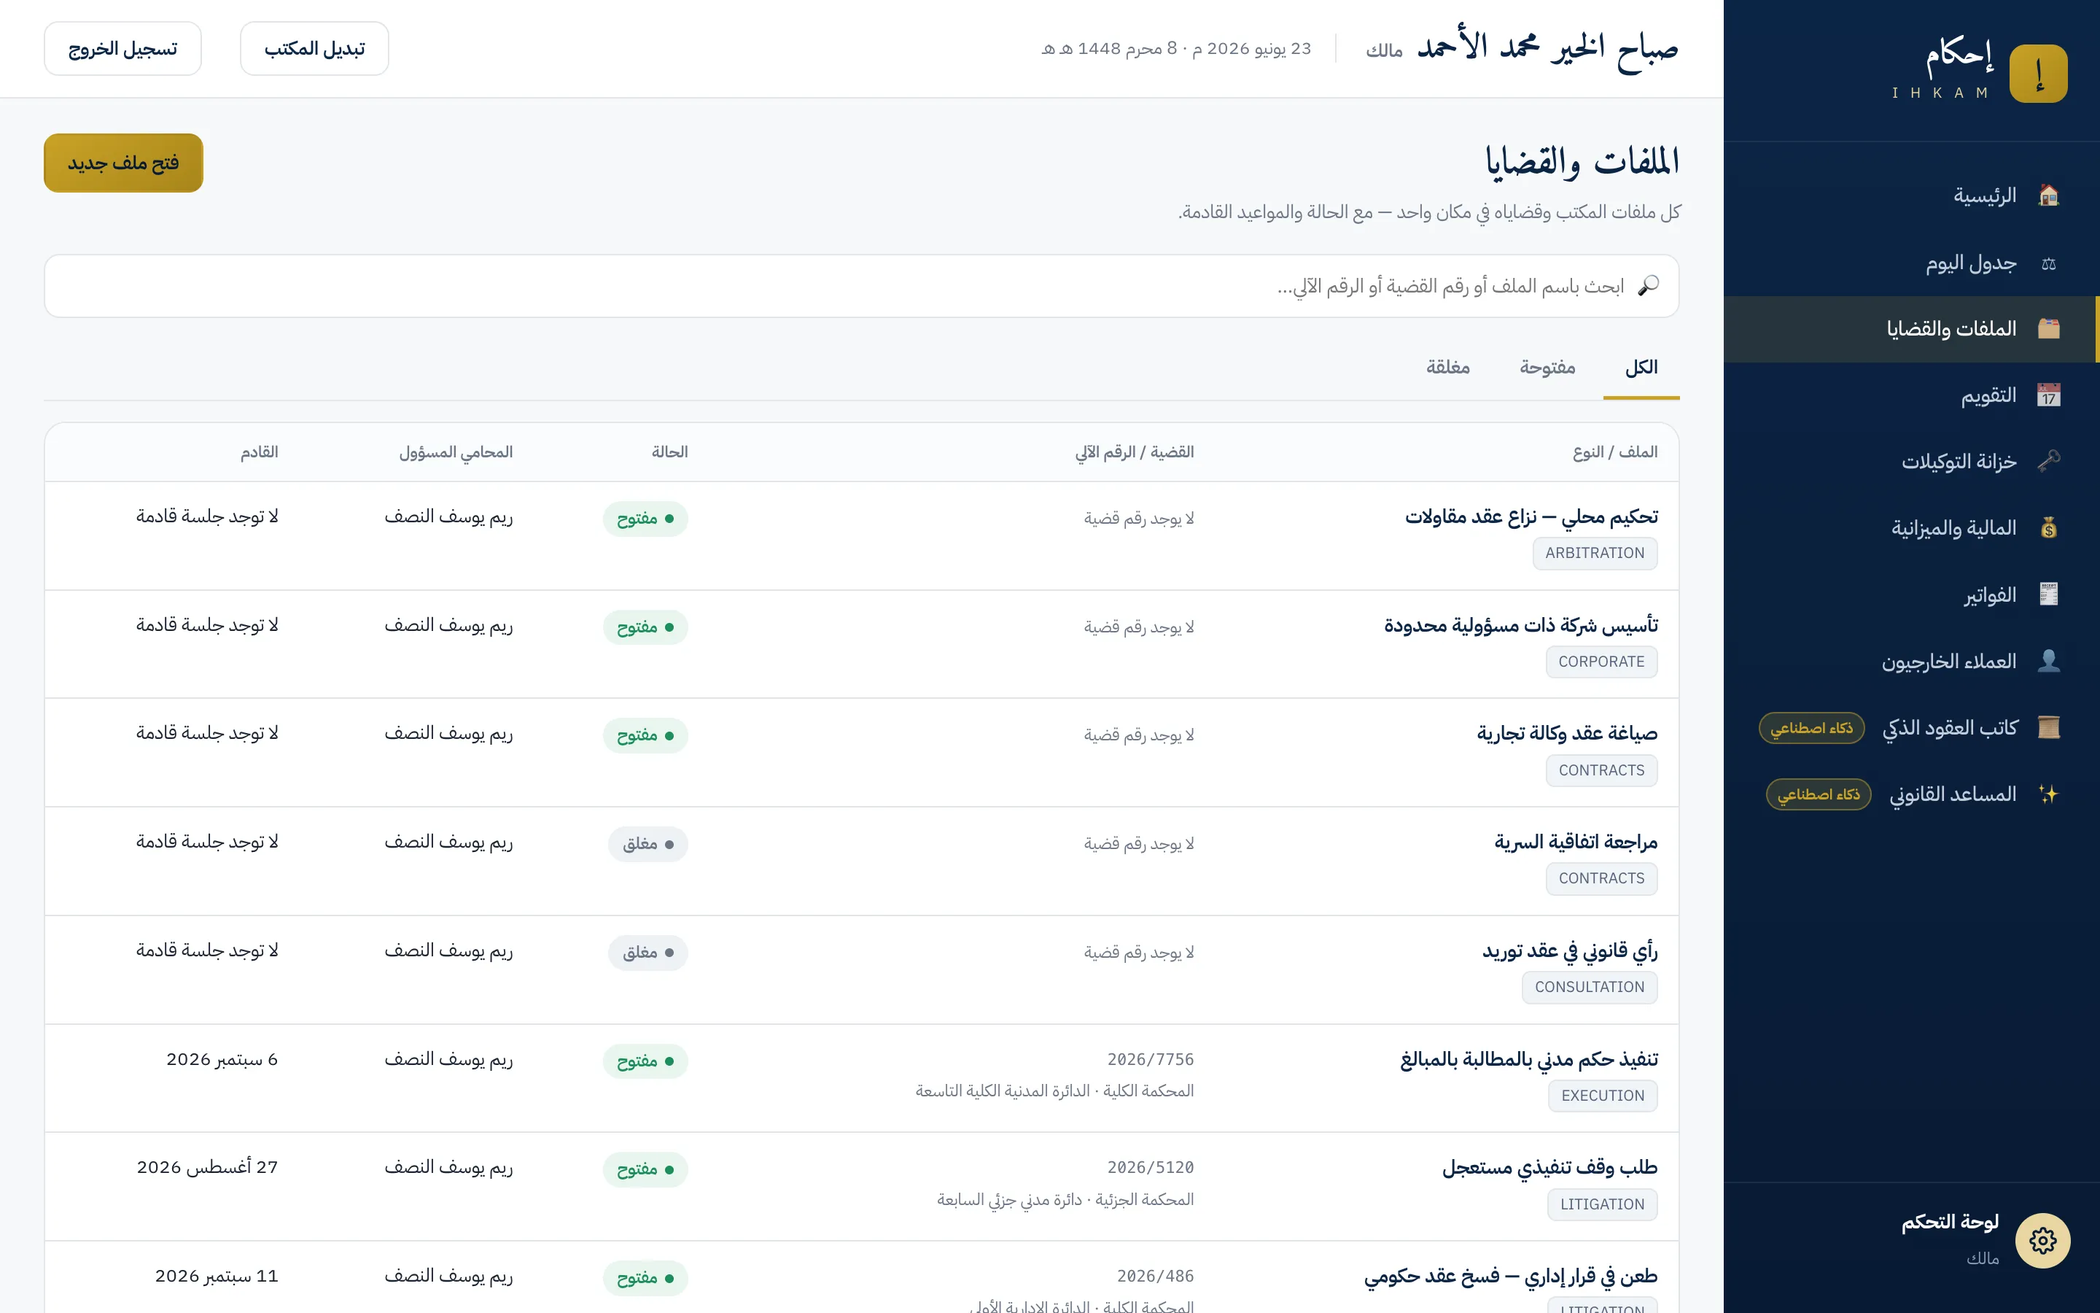2100x1313 pixels.
Task: Click the scales icon for جدول اليوم
Action: (x=2048, y=263)
